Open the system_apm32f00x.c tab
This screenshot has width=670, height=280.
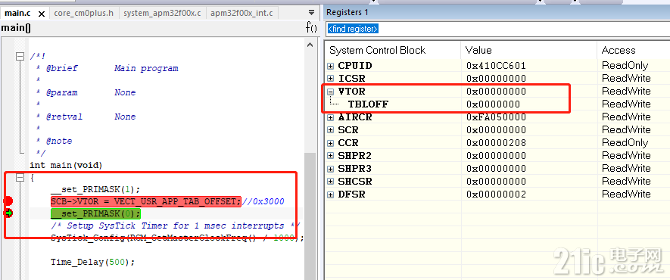click(162, 13)
